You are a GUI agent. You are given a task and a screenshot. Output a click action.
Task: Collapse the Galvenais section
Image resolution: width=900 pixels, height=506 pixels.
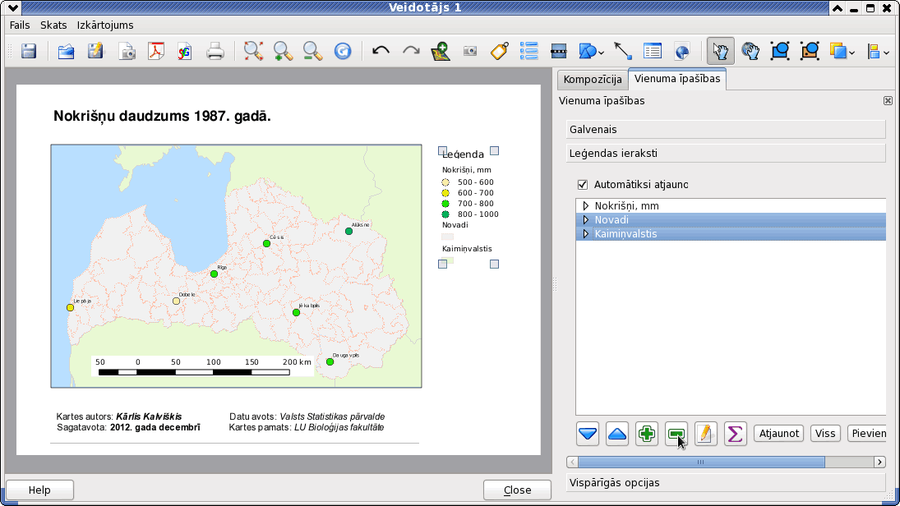click(726, 129)
